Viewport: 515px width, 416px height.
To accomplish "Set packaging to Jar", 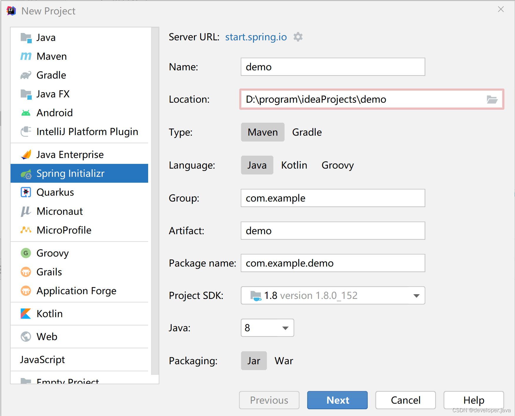I will [254, 361].
